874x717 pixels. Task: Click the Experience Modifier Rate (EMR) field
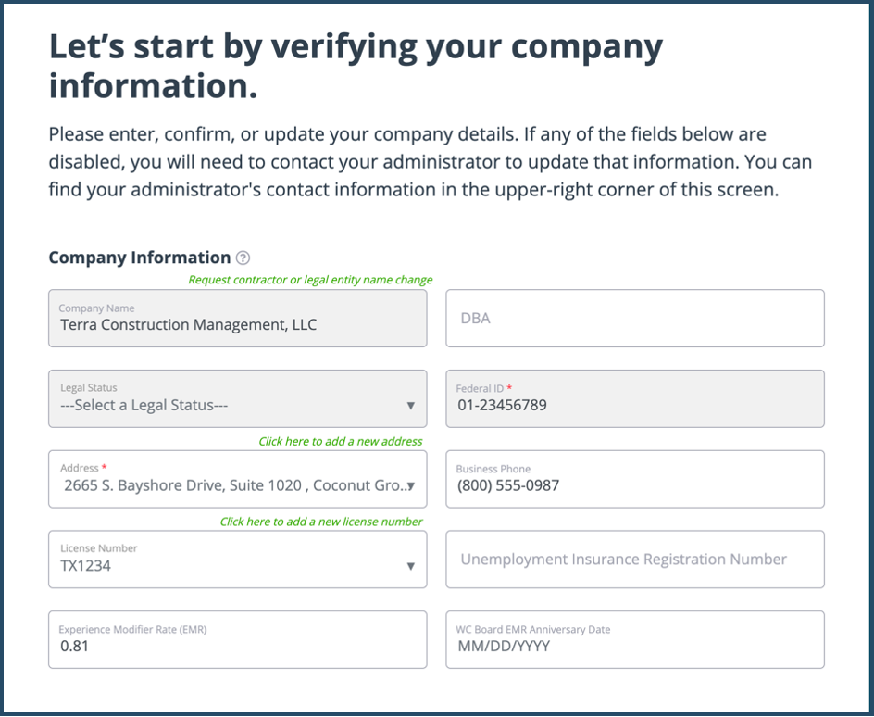point(238,639)
